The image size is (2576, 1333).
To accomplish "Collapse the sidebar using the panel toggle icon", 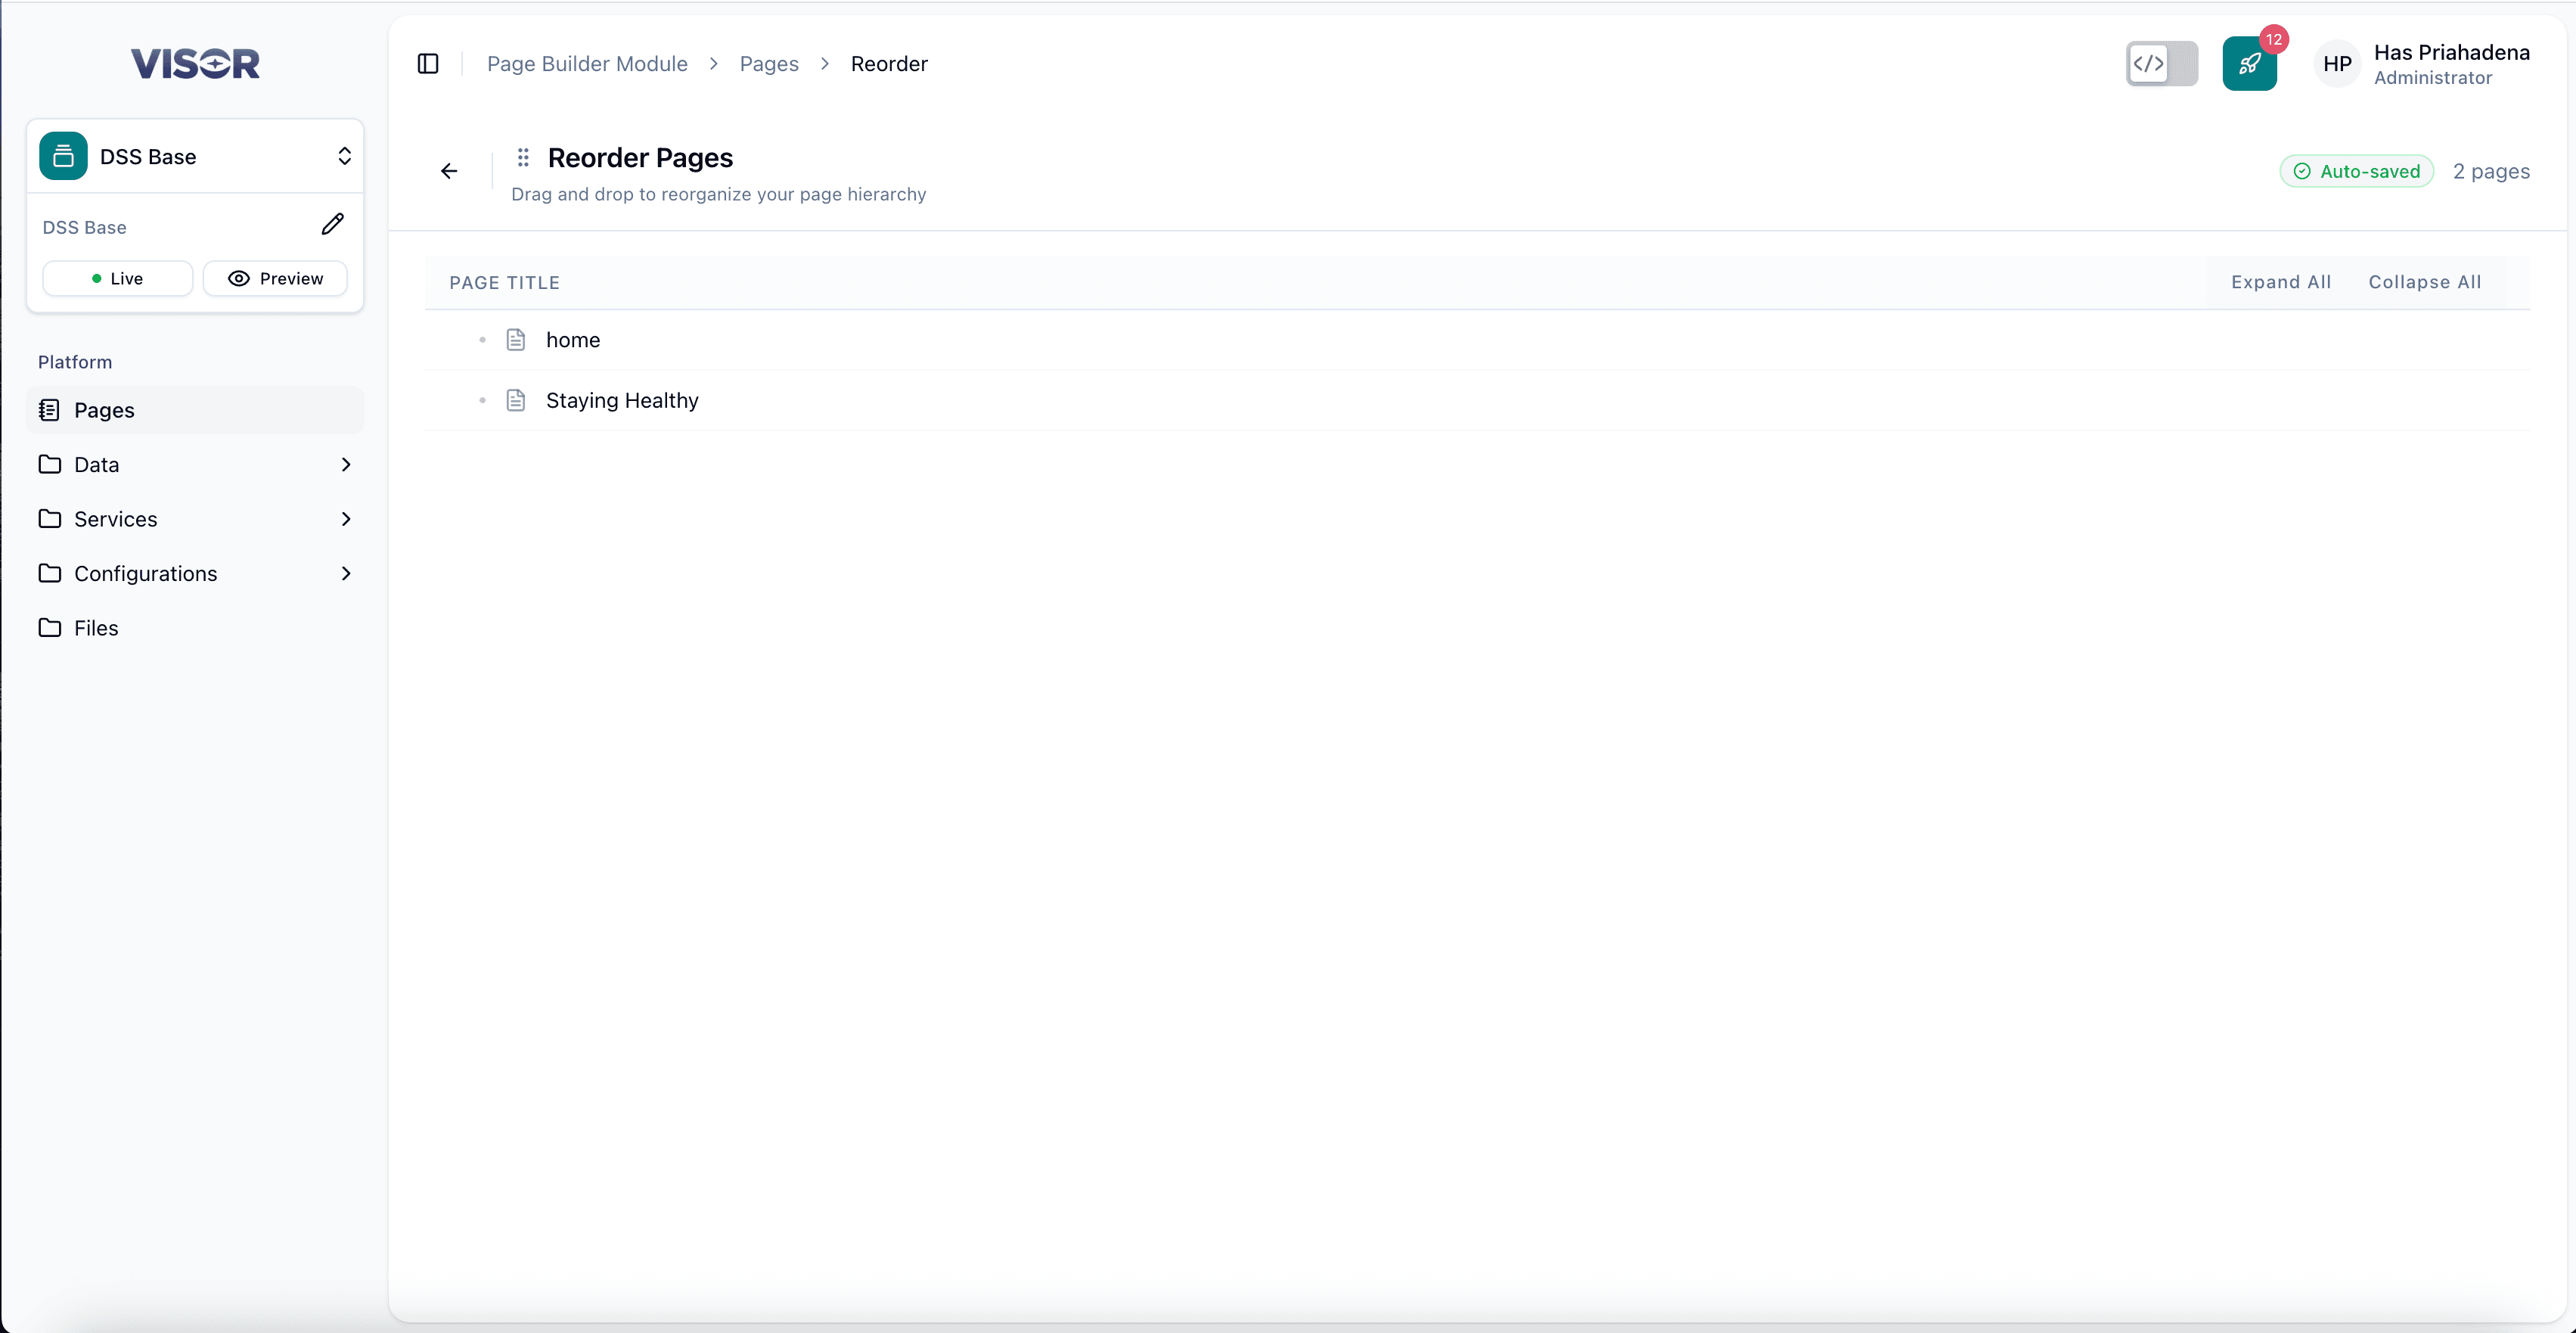I will (x=427, y=63).
